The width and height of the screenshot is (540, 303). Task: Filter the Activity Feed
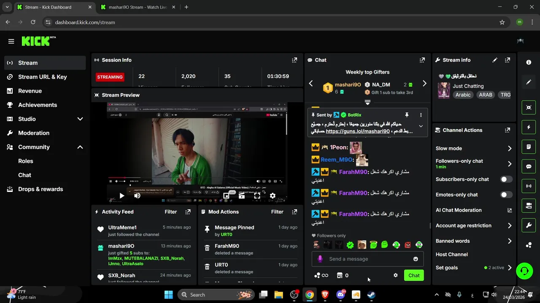click(x=170, y=212)
